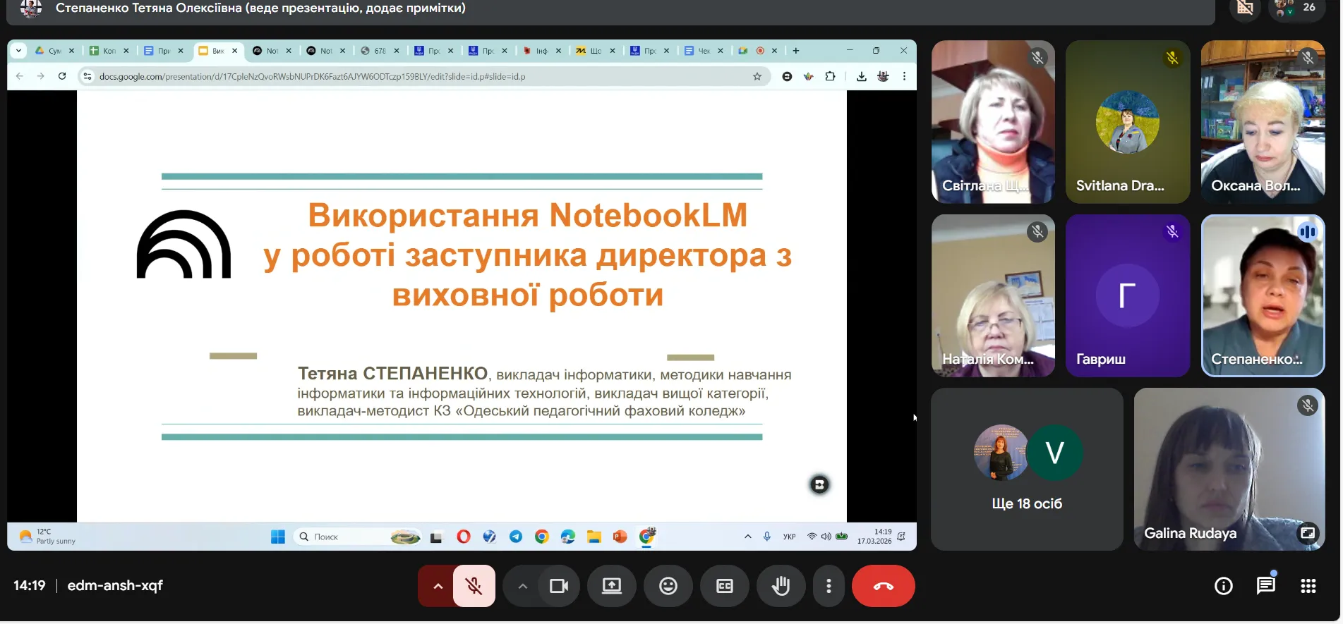Start presenting your screen in Meet
This screenshot has height=624, width=1343.
[612, 586]
